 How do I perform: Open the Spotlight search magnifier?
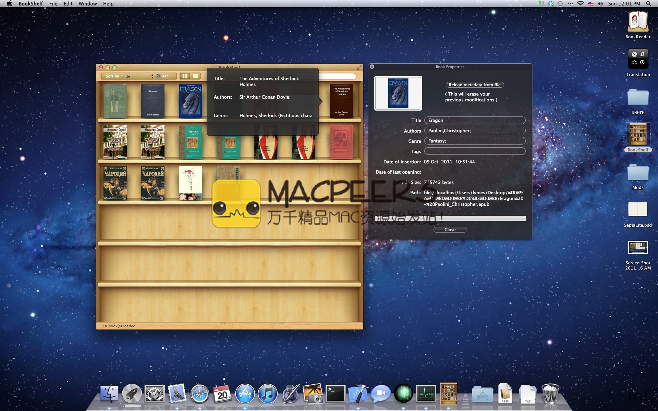pyautogui.click(x=648, y=3)
